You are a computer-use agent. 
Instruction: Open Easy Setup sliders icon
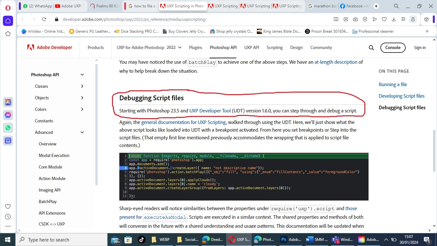tap(403, 19)
